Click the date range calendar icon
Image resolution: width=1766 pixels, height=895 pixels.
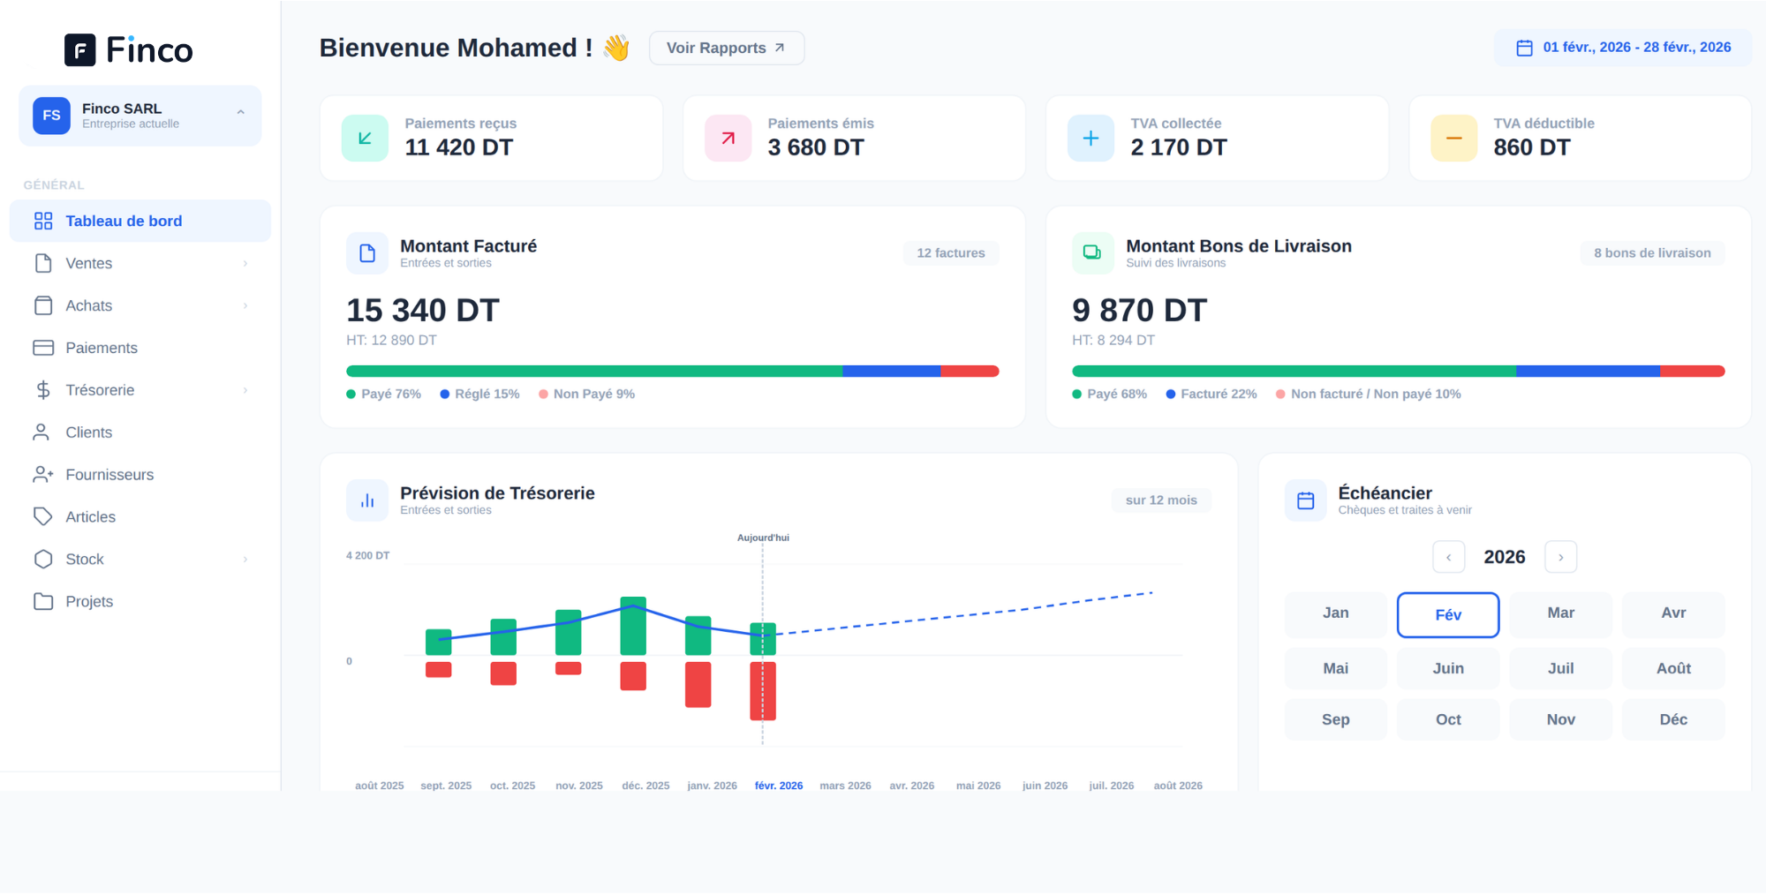pyautogui.click(x=1525, y=48)
